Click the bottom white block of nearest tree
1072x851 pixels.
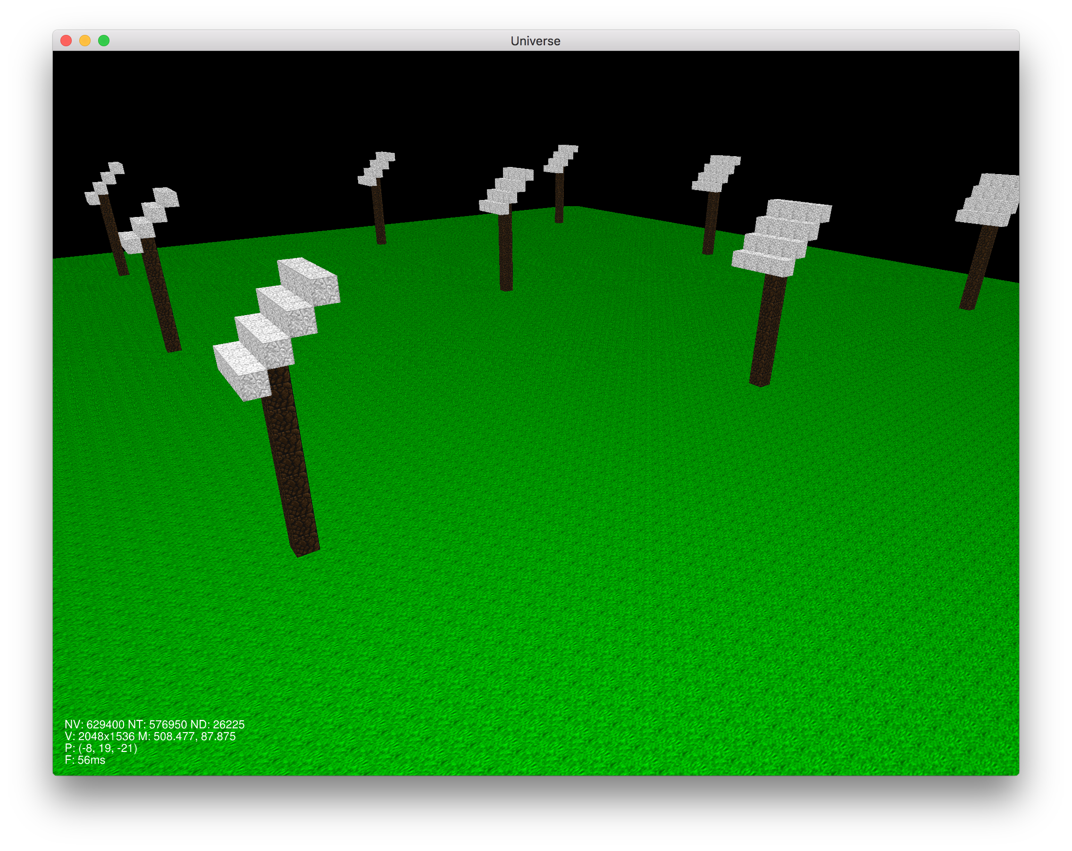point(241,370)
